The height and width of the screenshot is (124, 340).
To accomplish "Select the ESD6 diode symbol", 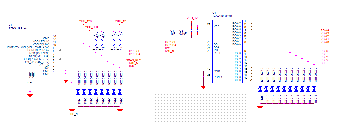I will (x=108, y=92).
